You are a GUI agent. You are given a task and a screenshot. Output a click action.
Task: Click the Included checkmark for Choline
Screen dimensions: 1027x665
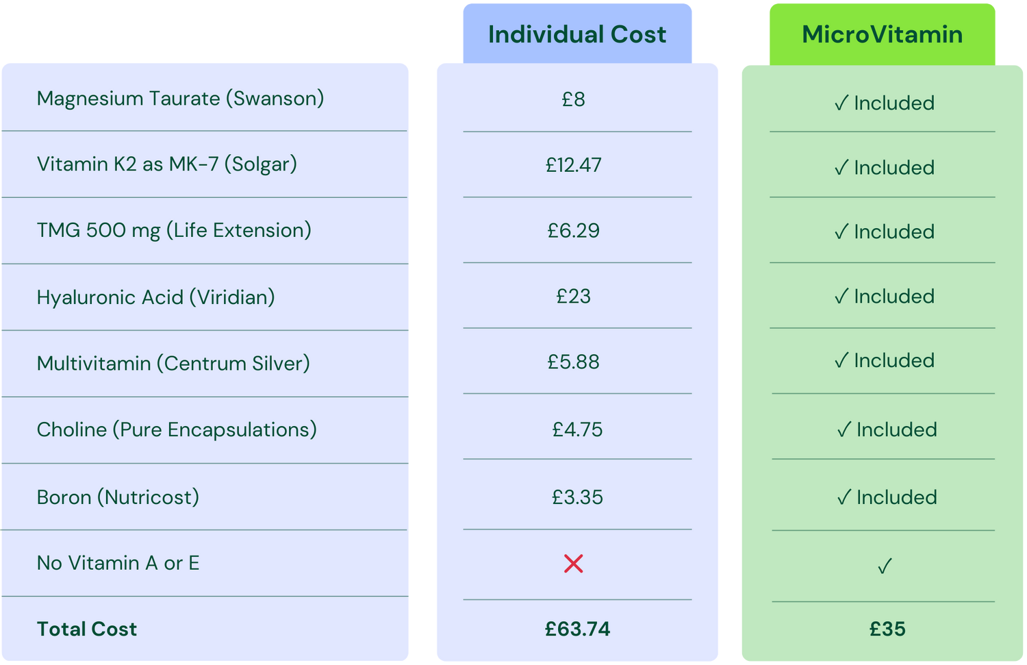point(844,430)
